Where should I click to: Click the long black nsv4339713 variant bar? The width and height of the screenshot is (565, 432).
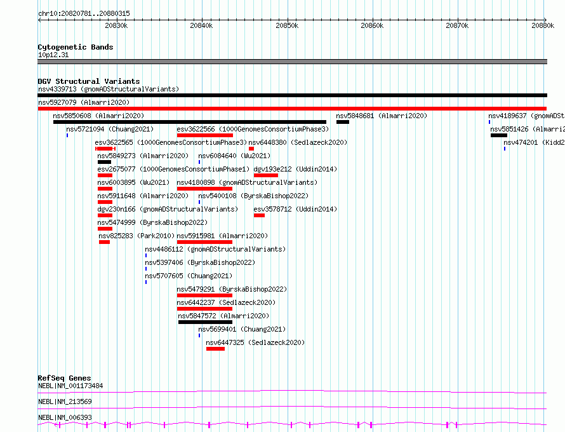292,95
